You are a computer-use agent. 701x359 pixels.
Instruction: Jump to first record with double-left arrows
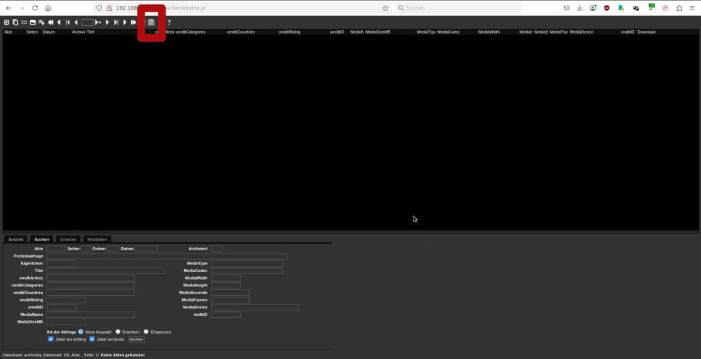51,23
